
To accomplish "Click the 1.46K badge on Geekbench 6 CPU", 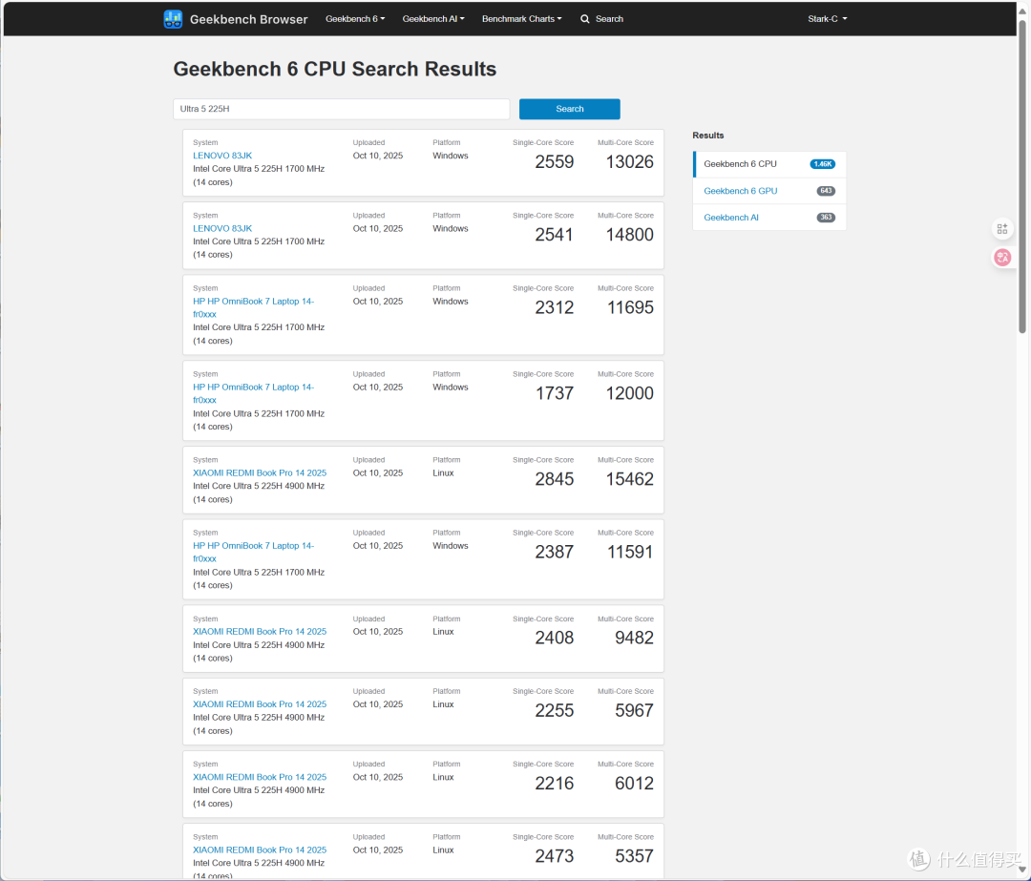I will (823, 164).
